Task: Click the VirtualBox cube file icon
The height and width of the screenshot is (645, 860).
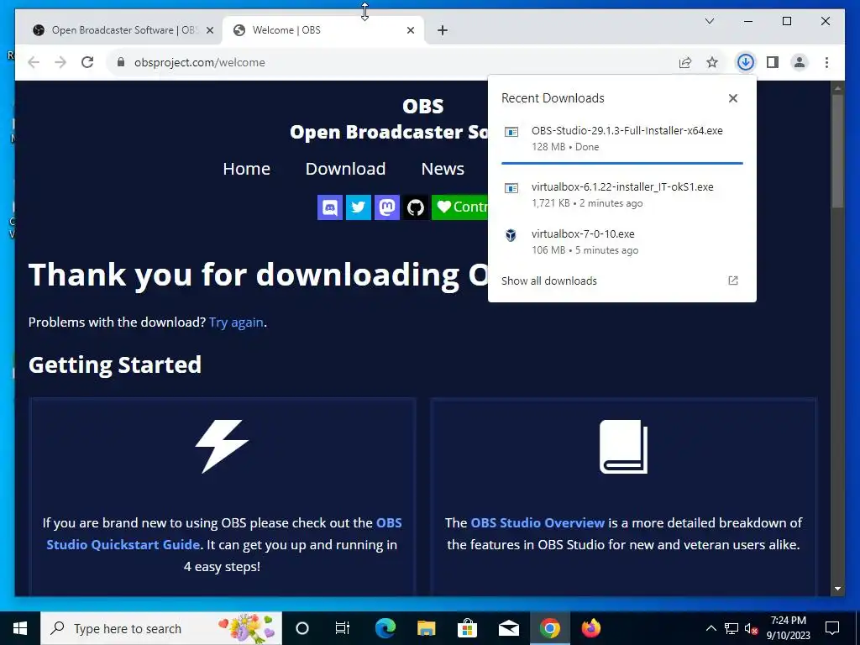Action: tap(511, 235)
